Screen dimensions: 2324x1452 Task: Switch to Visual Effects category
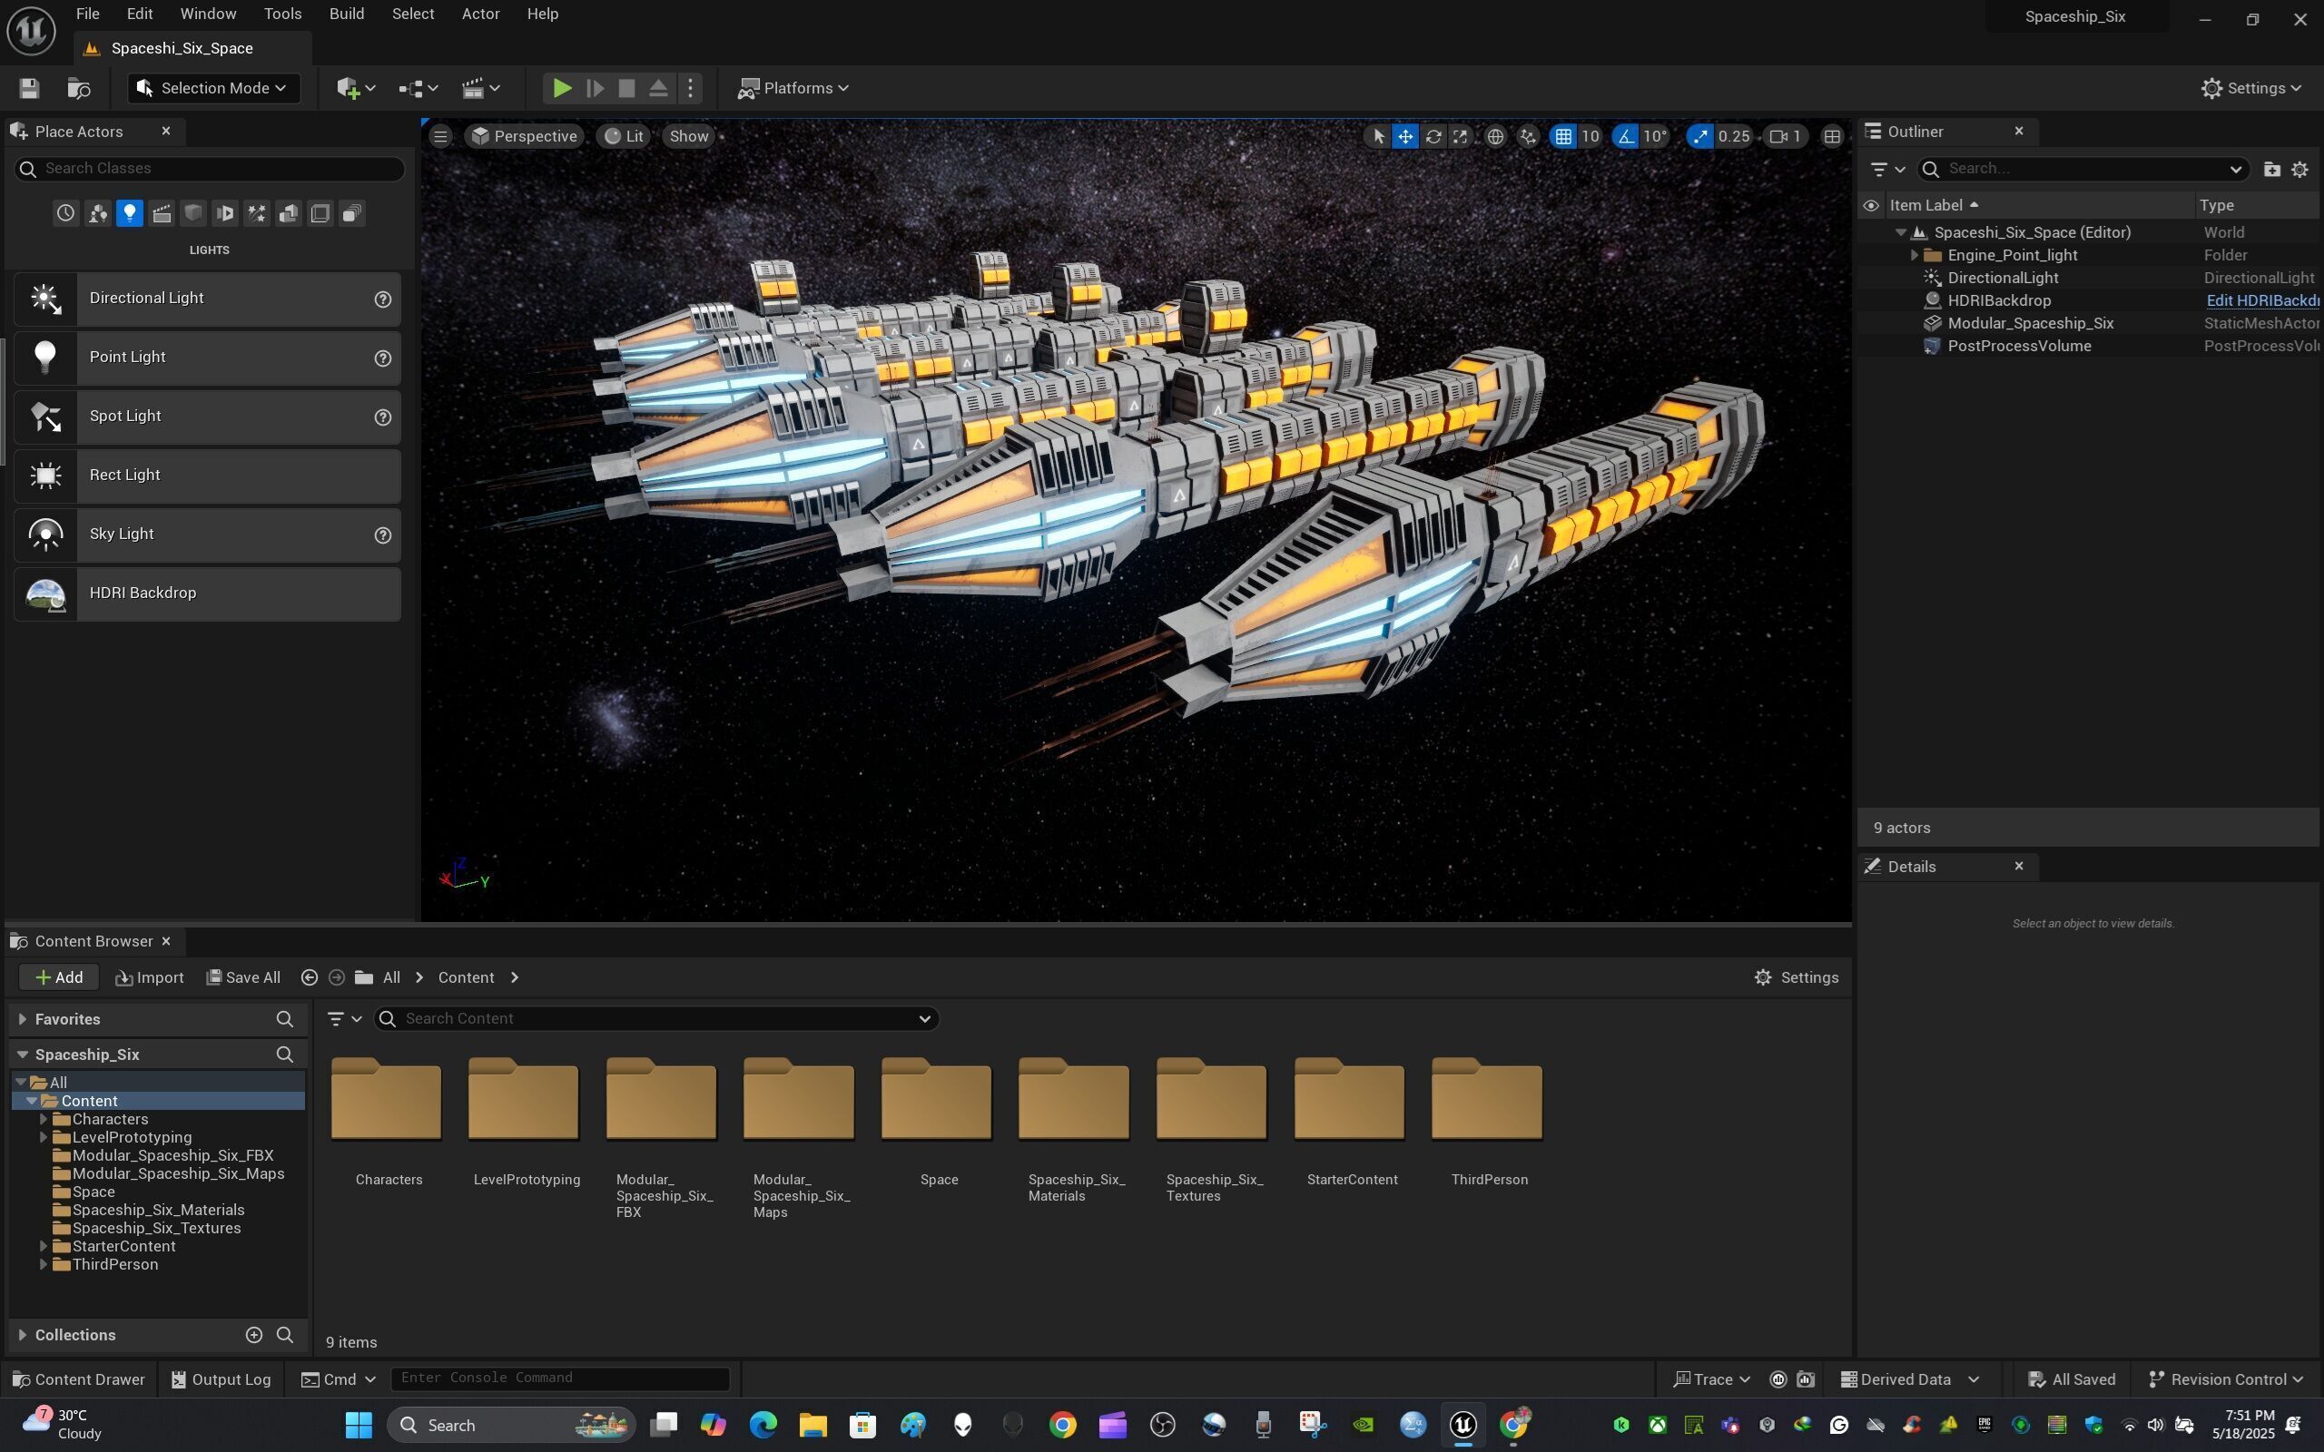(x=256, y=213)
